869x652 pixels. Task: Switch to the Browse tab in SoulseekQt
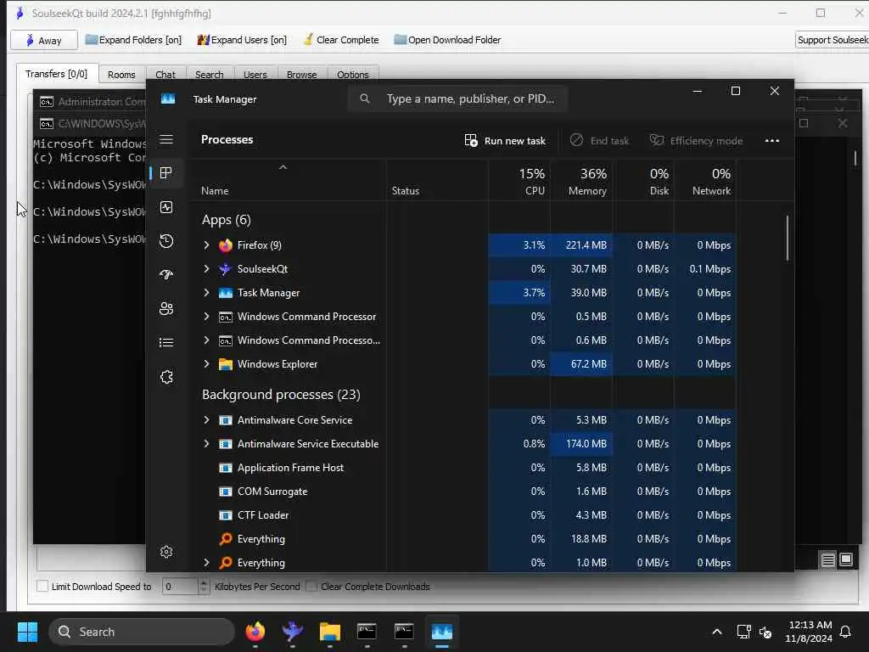pyautogui.click(x=301, y=75)
